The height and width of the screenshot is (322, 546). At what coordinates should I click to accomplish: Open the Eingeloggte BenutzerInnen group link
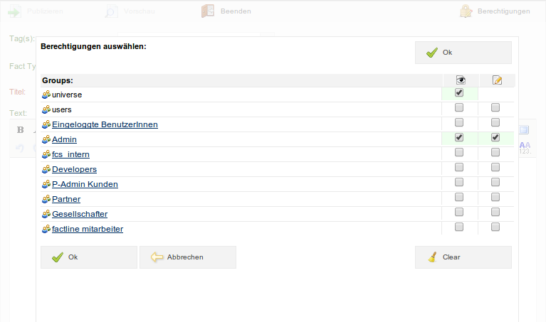click(105, 124)
